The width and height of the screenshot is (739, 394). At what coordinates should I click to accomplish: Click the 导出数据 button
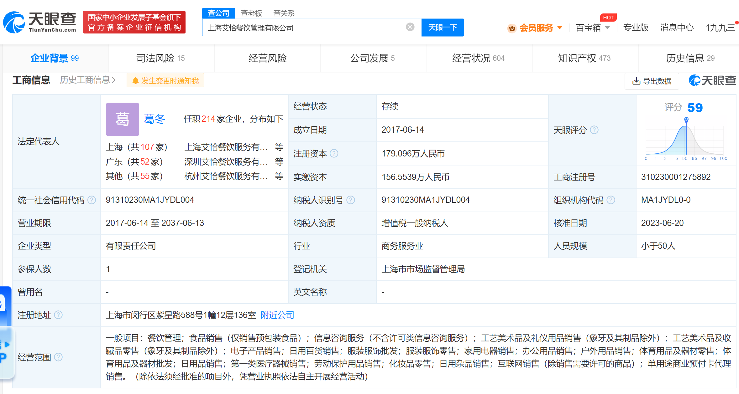pos(652,81)
